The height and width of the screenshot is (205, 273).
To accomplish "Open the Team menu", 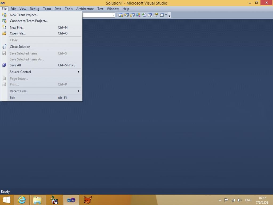I will tap(47, 9).
